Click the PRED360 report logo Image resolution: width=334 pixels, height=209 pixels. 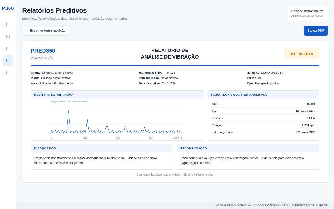click(x=43, y=51)
